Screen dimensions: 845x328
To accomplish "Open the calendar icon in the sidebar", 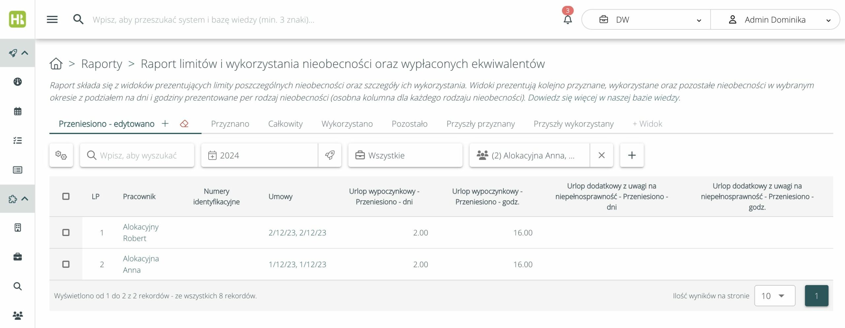I will pos(17,111).
